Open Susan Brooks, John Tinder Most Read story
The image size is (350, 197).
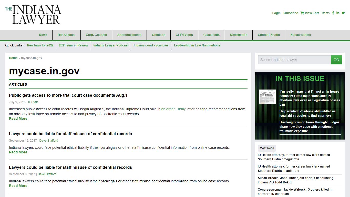[x=295, y=180]
